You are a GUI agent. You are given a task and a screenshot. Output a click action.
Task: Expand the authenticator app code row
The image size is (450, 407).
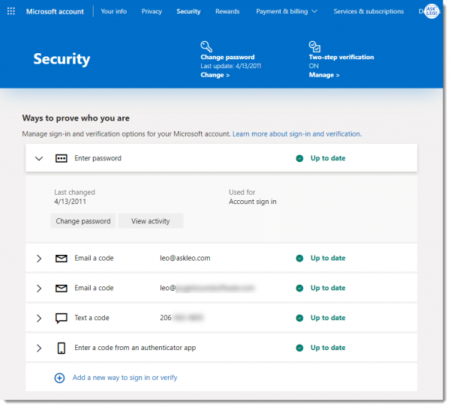click(39, 348)
